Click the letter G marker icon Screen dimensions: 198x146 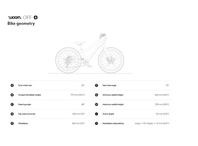click(x=96, y=95)
